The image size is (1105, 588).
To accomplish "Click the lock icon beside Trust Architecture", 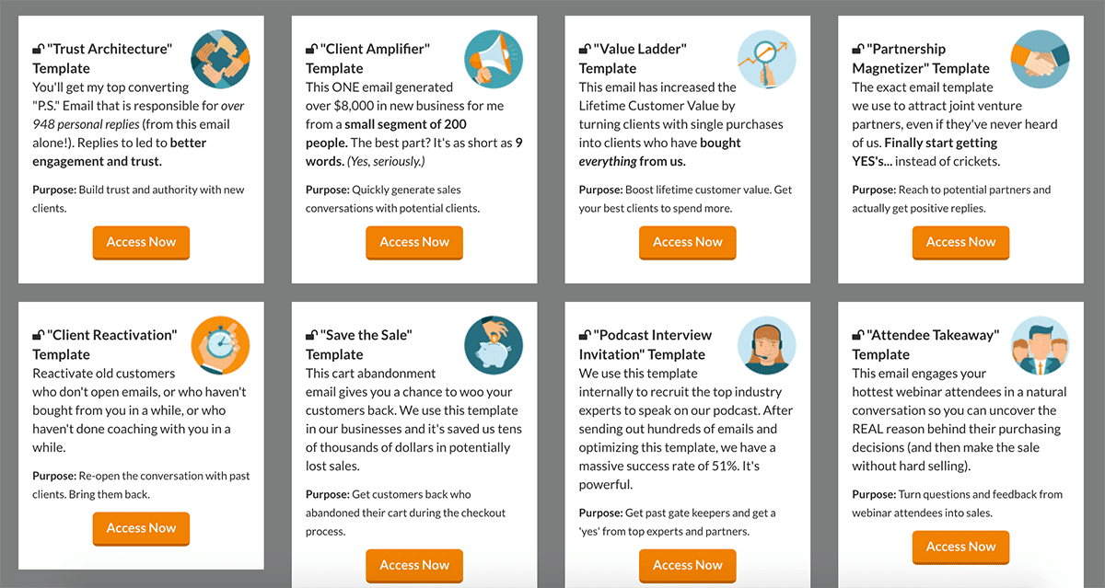I will [x=38, y=49].
